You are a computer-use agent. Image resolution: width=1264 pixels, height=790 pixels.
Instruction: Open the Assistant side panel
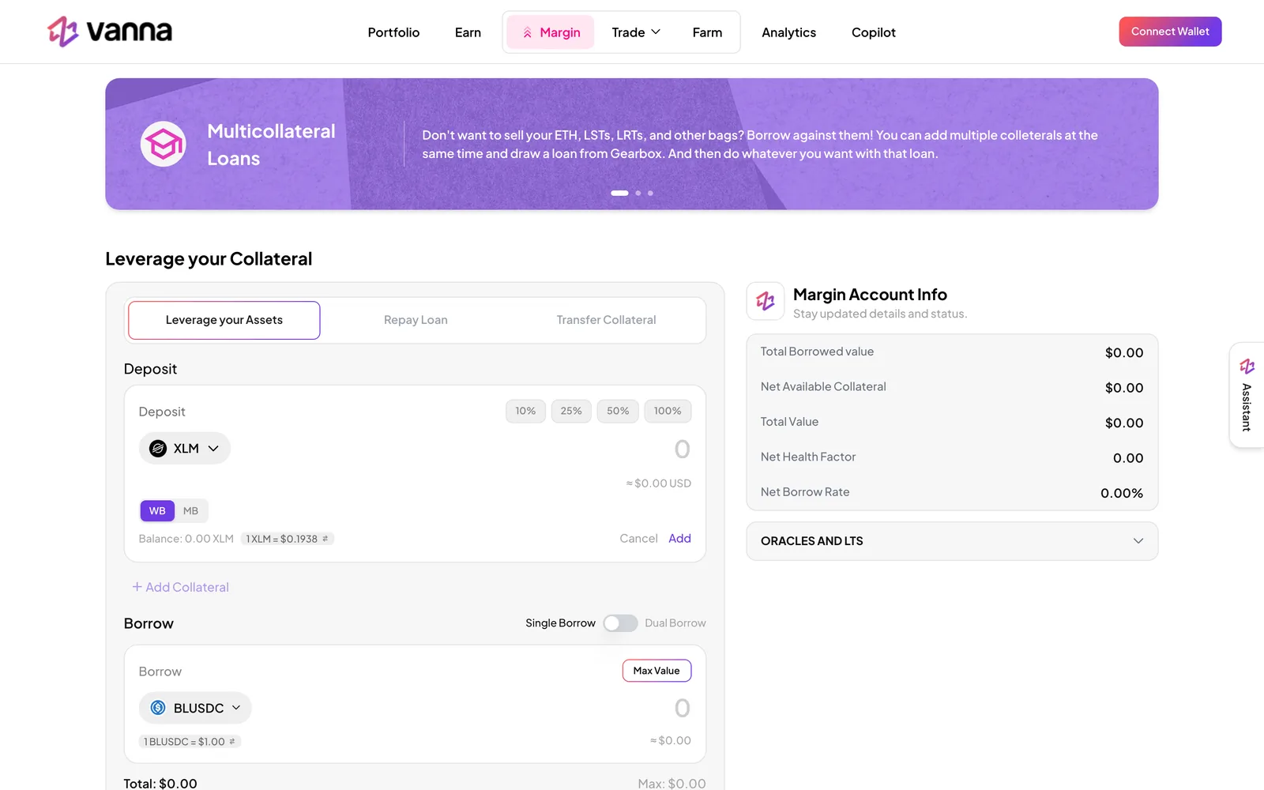tap(1247, 395)
